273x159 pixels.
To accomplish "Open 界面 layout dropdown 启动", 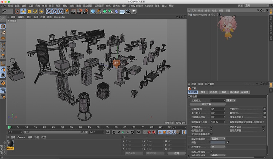I will click(257, 5).
